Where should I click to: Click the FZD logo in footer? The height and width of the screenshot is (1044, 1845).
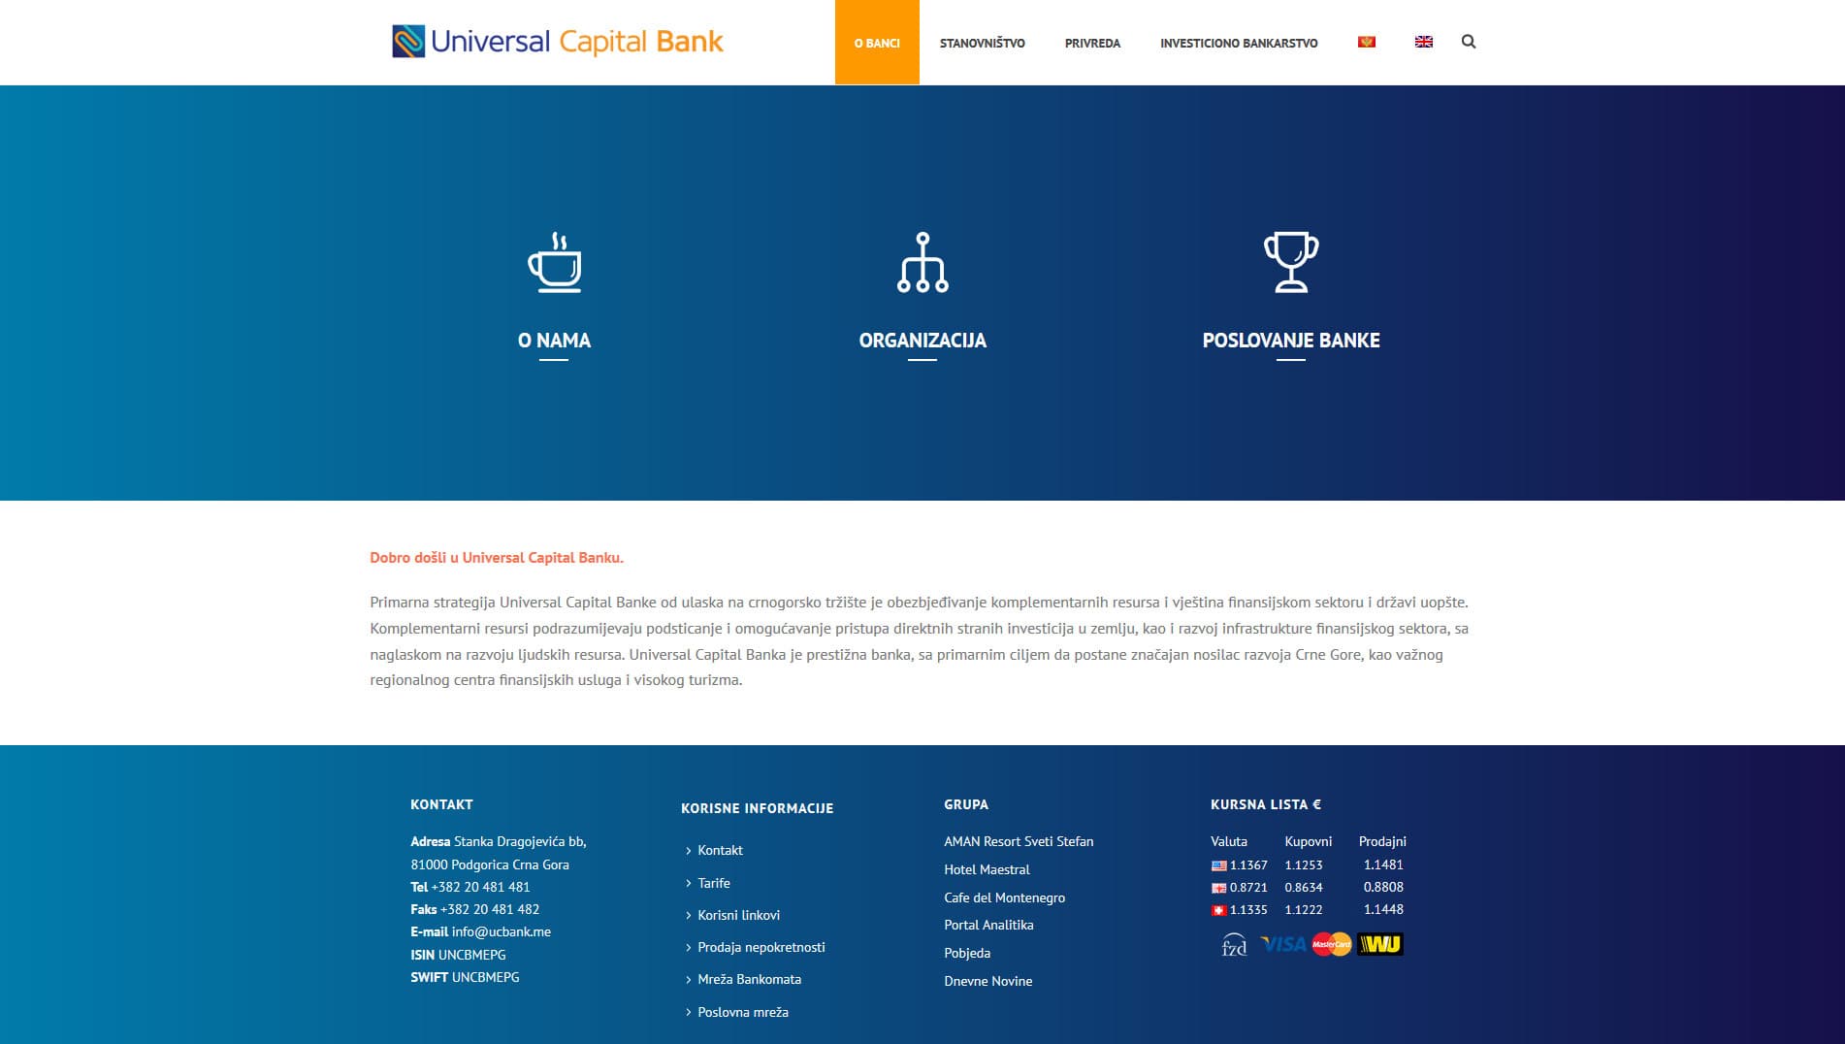[1234, 944]
